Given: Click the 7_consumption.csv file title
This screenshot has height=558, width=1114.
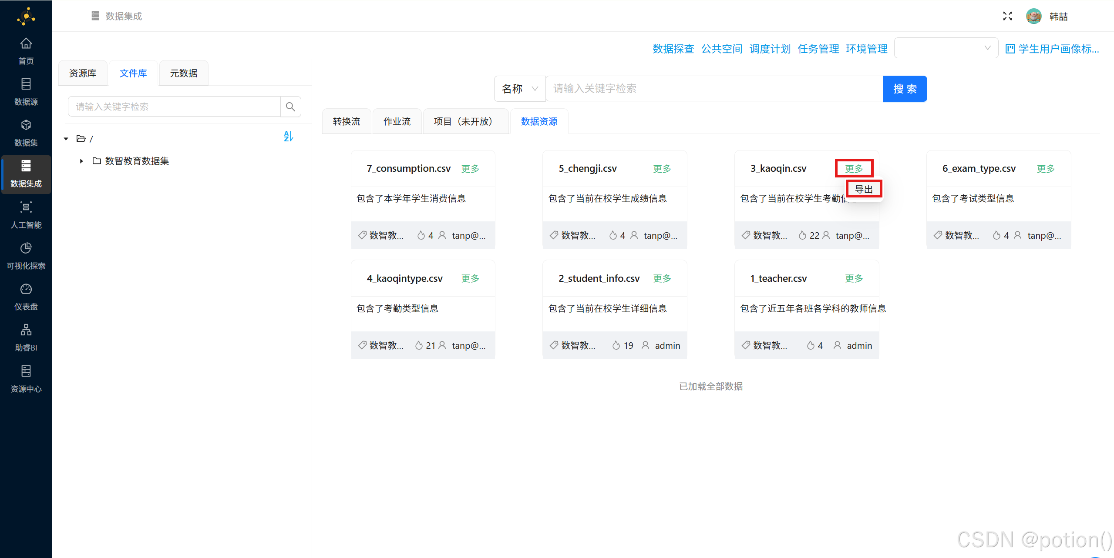Looking at the screenshot, I should pyautogui.click(x=409, y=168).
